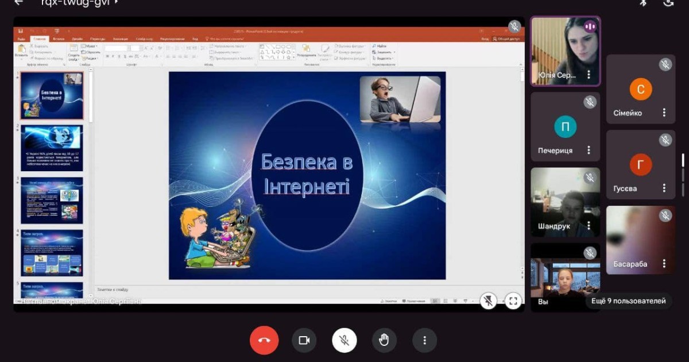The image size is (689, 362).
Task: Toggle the camera on or off
Action: pos(304,340)
